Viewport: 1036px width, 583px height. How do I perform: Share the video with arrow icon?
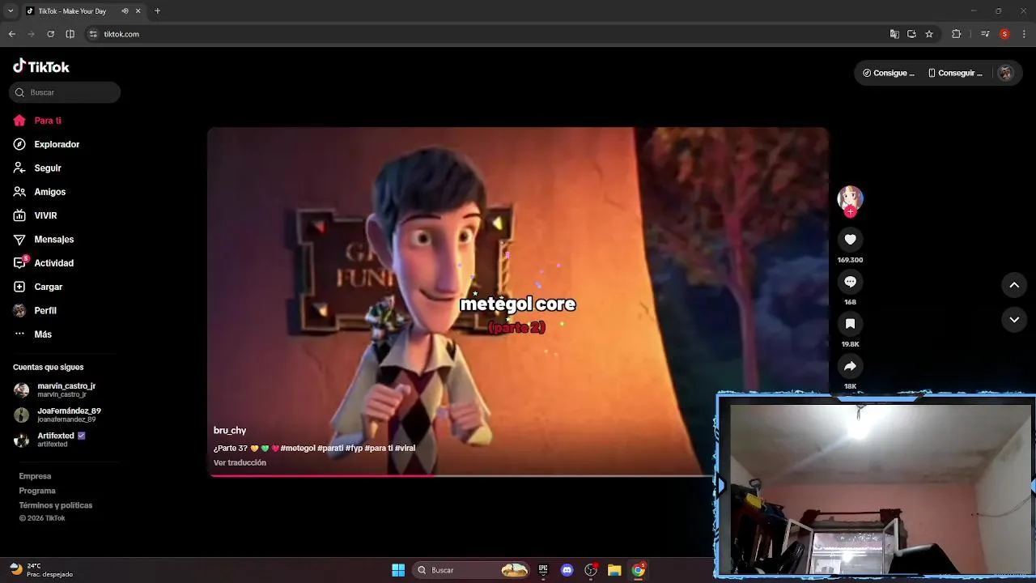point(850,366)
